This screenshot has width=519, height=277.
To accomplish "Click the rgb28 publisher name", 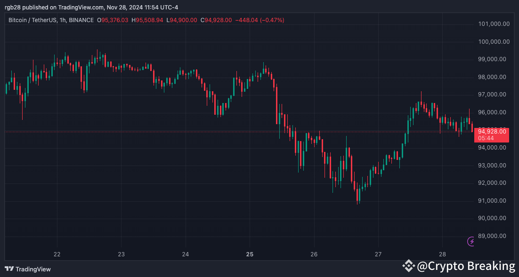I will 12,7.
